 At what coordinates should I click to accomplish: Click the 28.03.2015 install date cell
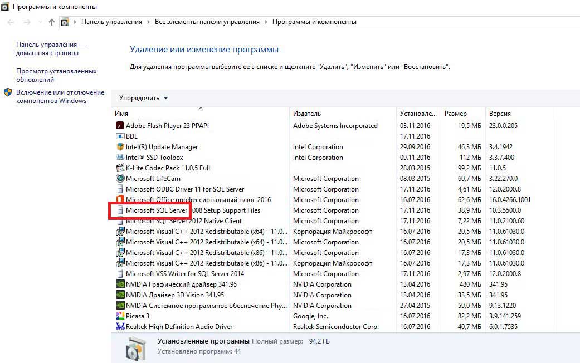point(415,168)
